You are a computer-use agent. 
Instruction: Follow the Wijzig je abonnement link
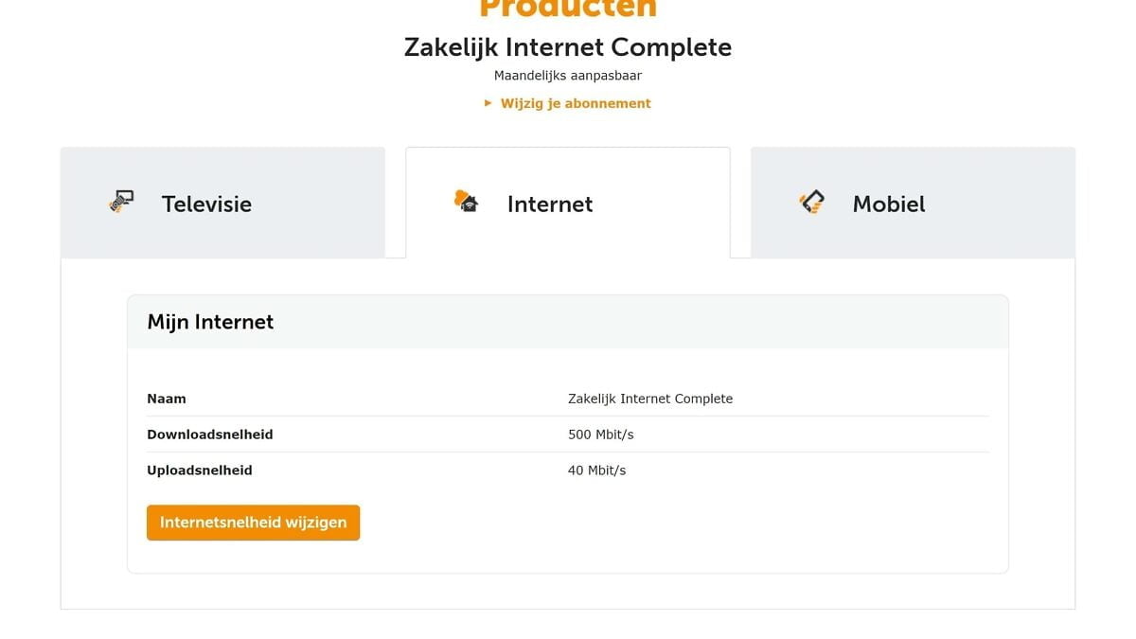click(576, 103)
